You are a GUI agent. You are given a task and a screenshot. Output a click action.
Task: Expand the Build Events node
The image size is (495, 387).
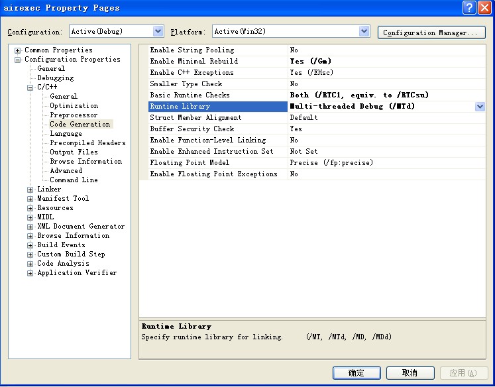(30, 245)
